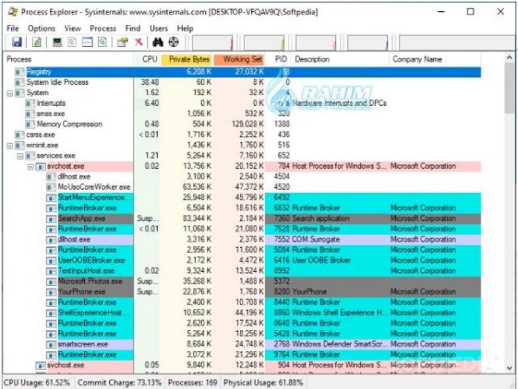Screen dimensions: 518x389
Task: Click the CPU usage mini graph in toolbar
Action: [x=214, y=43]
